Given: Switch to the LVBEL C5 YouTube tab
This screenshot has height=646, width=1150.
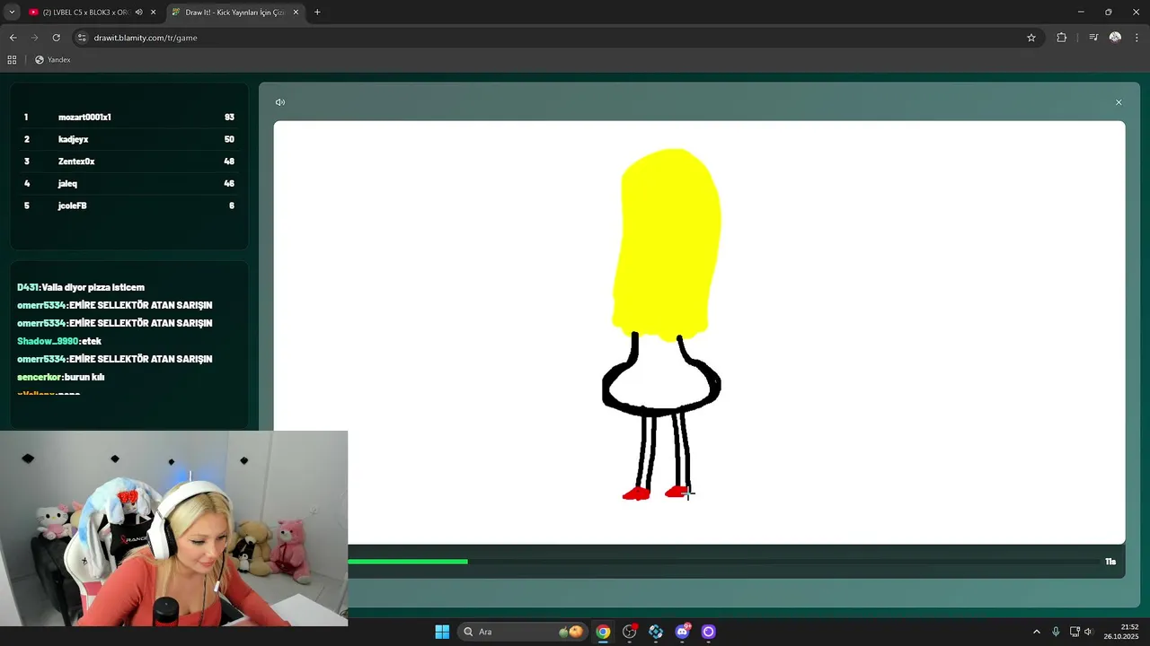Looking at the screenshot, I should click(79, 13).
